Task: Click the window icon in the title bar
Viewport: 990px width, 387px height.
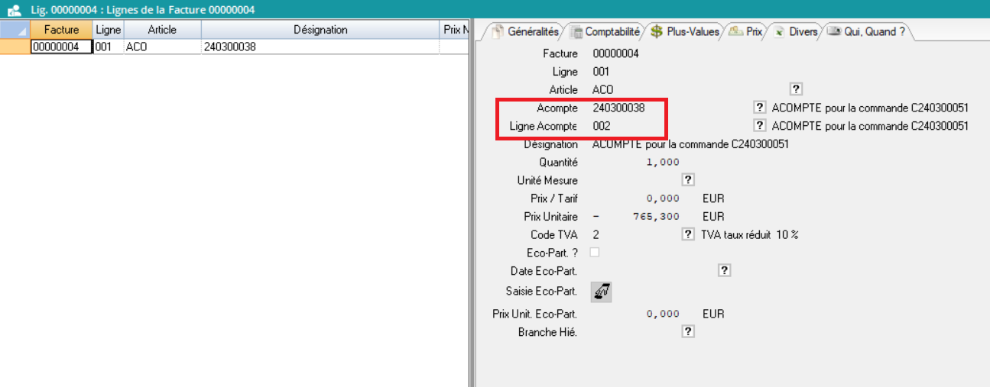Action: click(14, 10)
